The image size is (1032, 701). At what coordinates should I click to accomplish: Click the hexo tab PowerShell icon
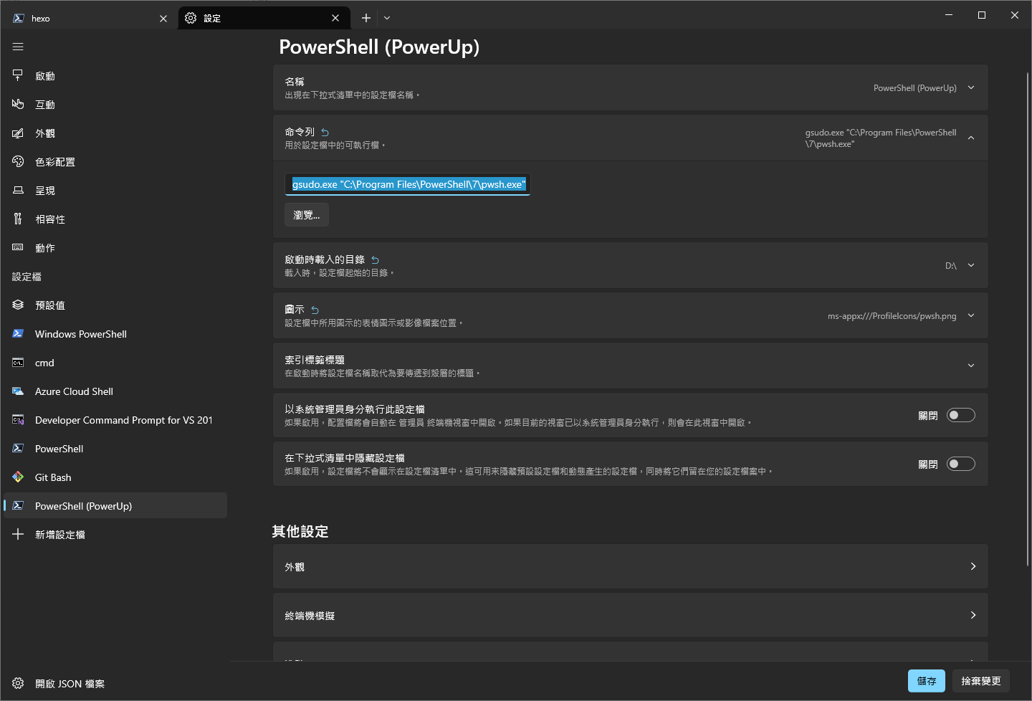tap(19, 18)
